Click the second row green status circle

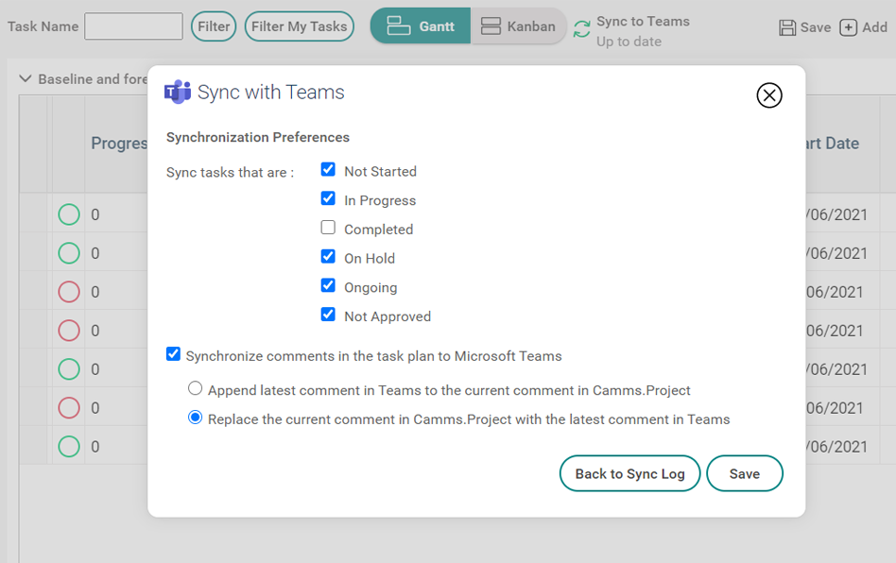click(69, 253)
